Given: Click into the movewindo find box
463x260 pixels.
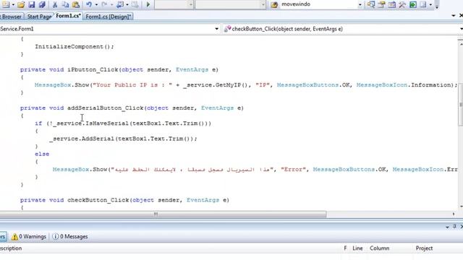Looking at the screenshot, I should point(318,4).
